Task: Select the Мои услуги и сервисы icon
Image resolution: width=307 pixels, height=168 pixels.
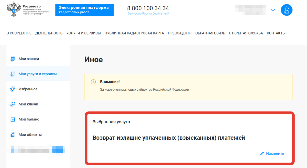Action: pos(12,74)
